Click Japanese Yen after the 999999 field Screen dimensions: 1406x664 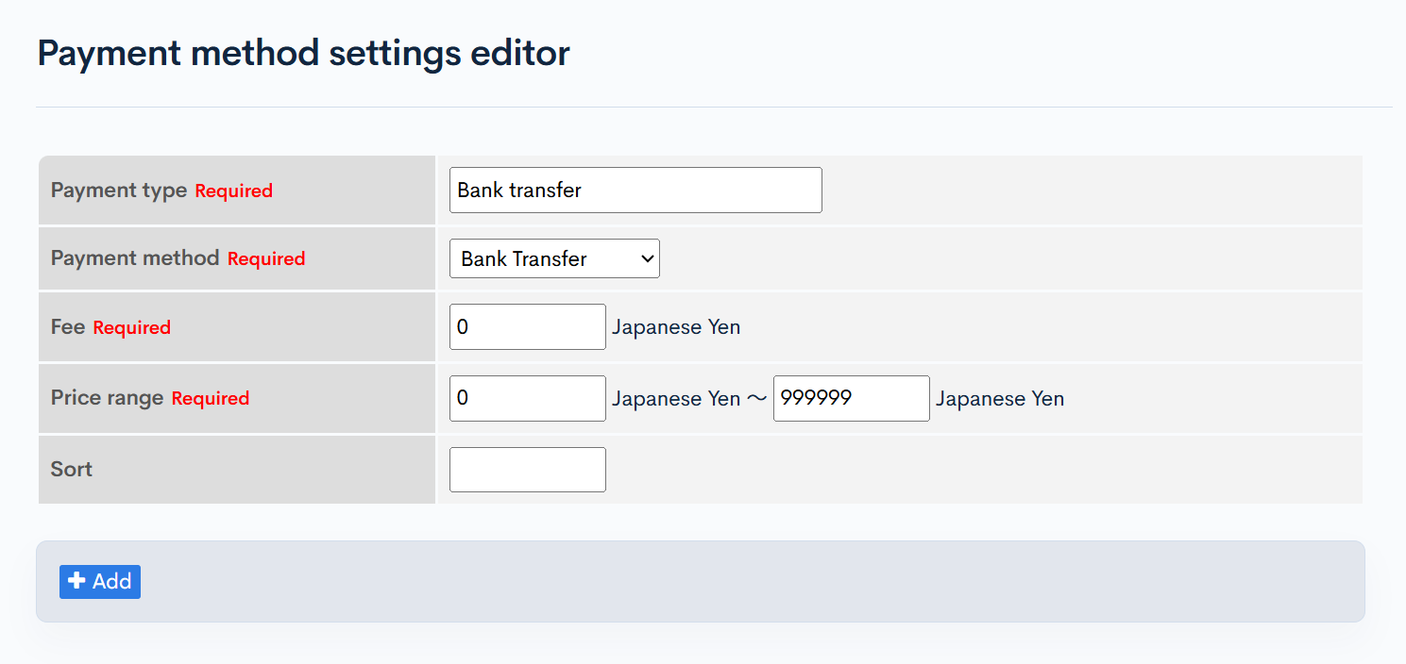[1000, 399]
